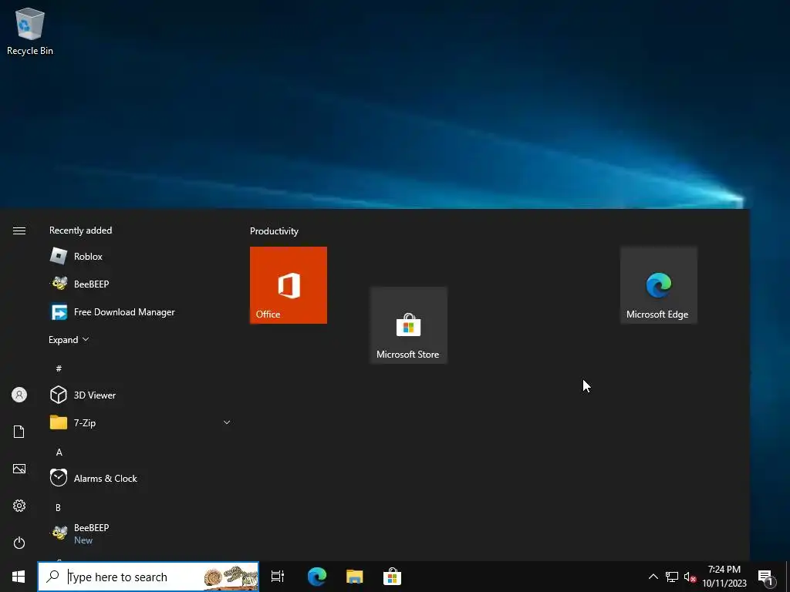Viewport: 790px width, 592px height.
Task: Click the Power icon in Start
Action: 19,543
